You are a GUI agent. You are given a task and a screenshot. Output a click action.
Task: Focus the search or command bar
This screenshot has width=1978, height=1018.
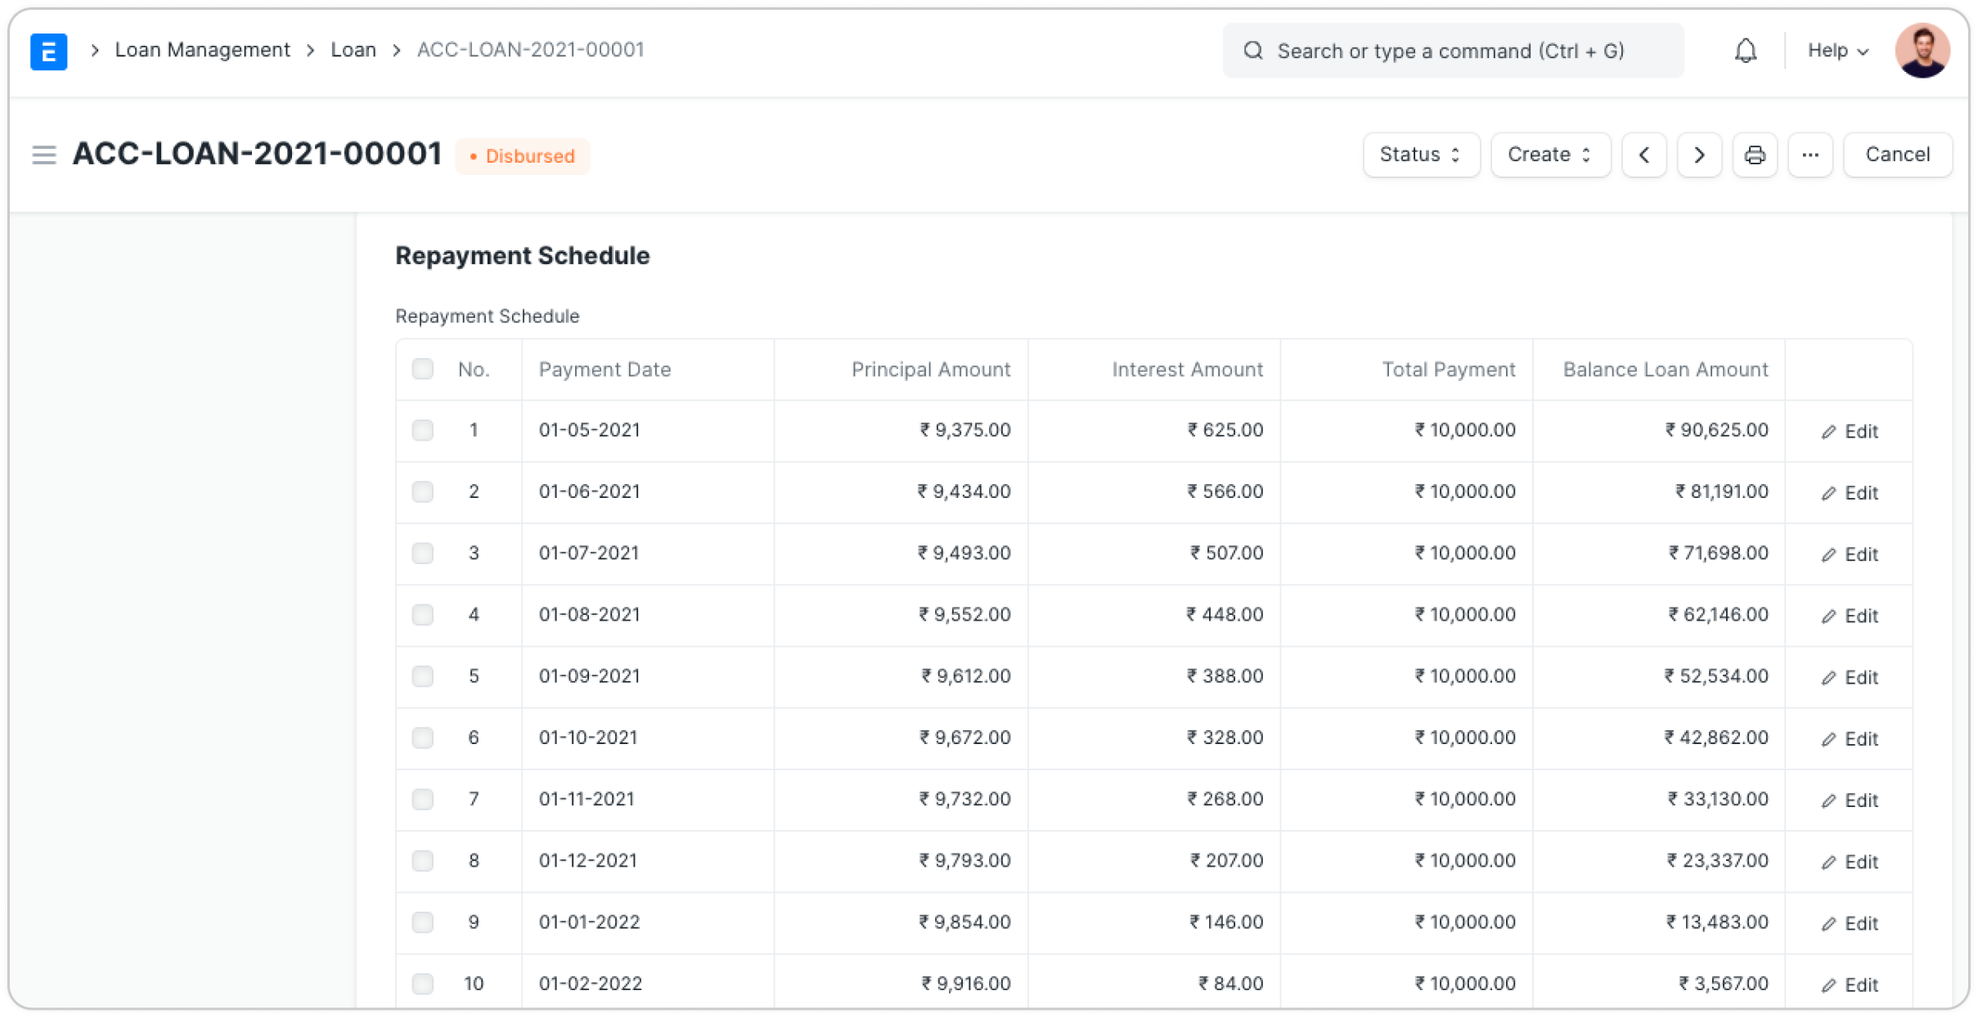(x=1452, y=51)
